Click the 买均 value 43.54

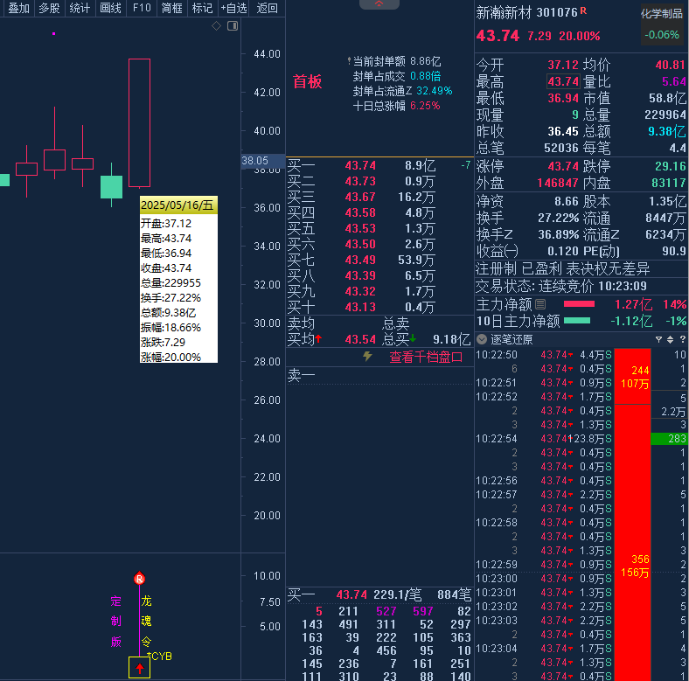tap(360, 339)
